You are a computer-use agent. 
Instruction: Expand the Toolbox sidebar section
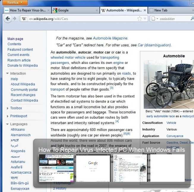pyautogui.click(x=14, y=108)
